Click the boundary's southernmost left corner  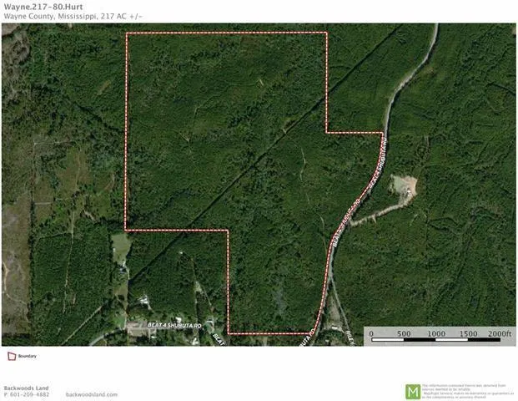[228, 333]
